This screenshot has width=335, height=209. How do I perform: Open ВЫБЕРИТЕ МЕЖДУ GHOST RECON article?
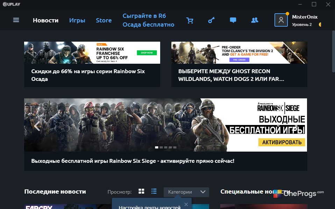click(x=231, y=75)
